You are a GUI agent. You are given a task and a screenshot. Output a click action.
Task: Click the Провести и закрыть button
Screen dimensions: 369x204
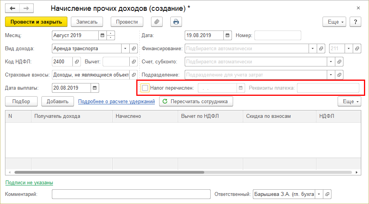36,22
